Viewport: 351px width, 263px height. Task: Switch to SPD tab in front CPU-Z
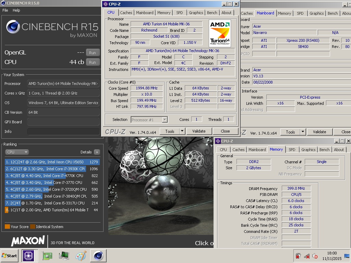(180, 13)
